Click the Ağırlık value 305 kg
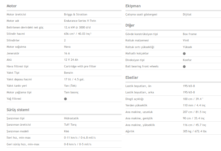 tap(194, 131)
